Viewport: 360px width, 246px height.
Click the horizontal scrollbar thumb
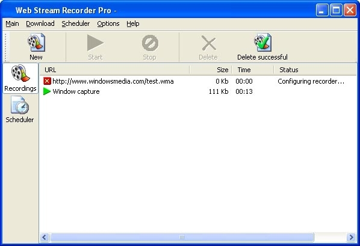coord(182,237)
